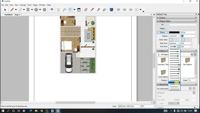
Task: Pin the Default Tray
Action: pos(196,14)
